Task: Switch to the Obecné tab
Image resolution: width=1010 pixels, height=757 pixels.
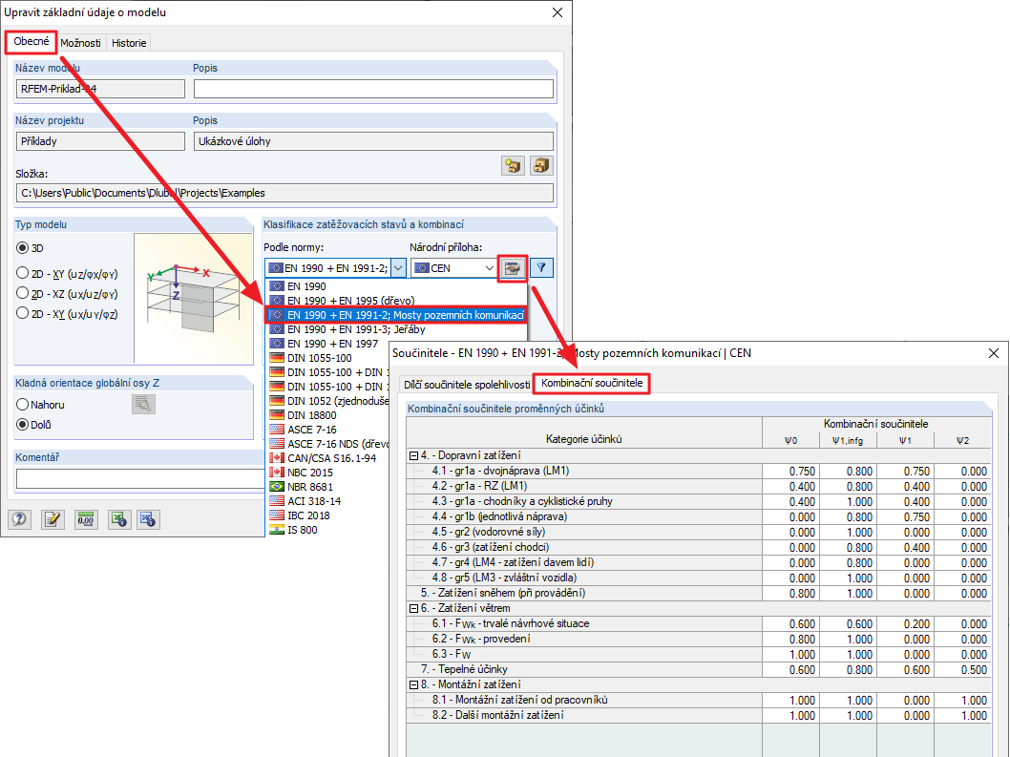Action: pyautogui.click(x=31, y=41)
